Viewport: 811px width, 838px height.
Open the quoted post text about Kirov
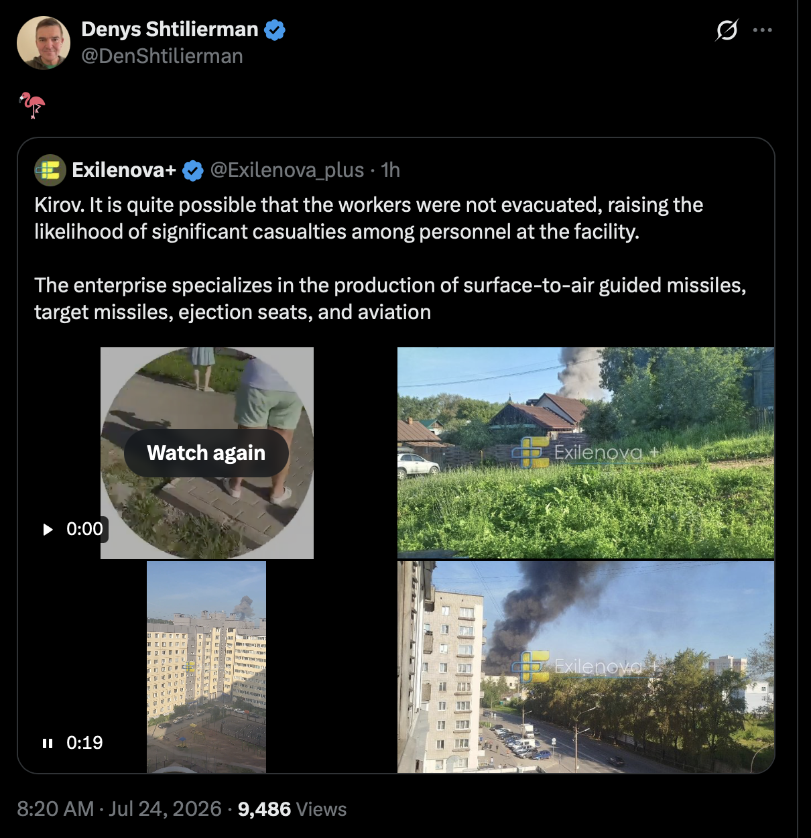390,258
